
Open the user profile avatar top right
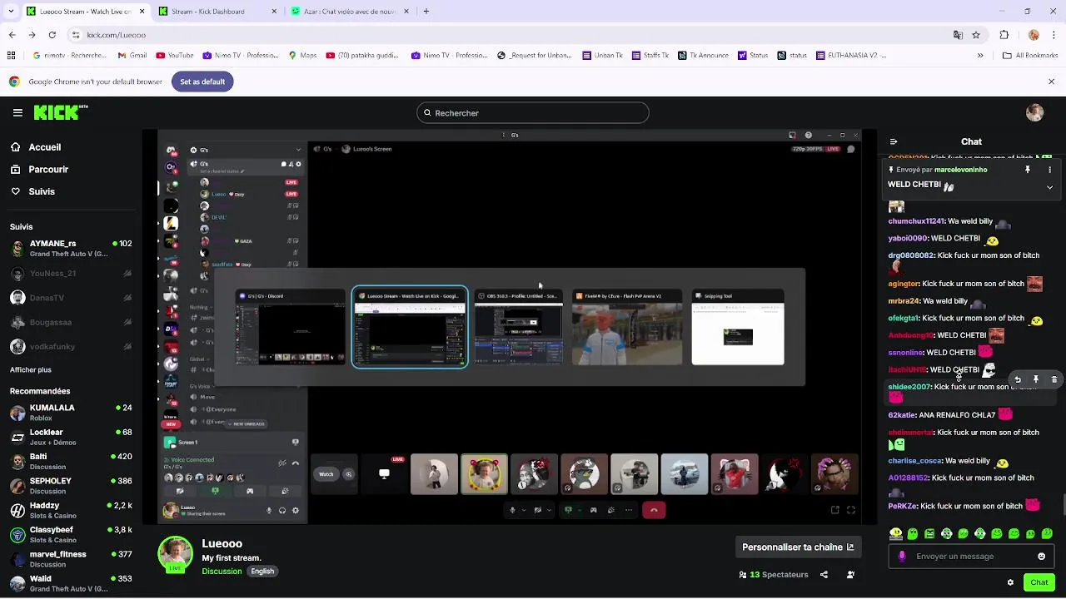1034,113
